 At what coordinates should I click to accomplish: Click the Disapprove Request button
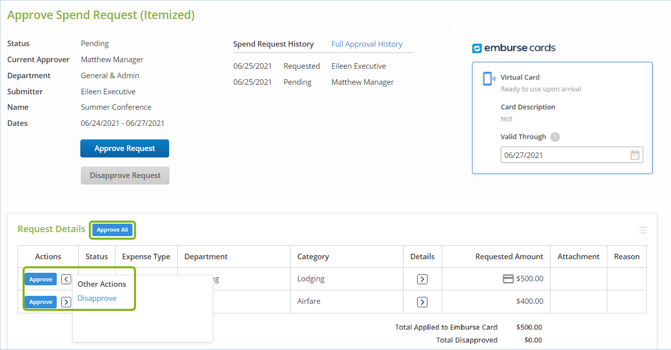[x=125, y=176]
